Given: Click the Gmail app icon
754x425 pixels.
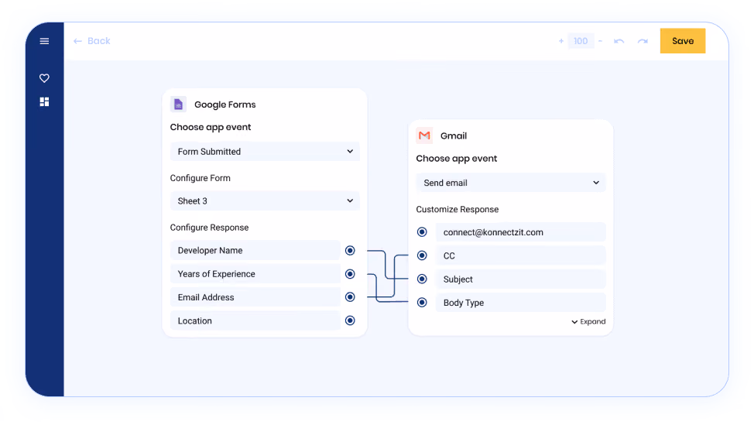Looking at the screenshot, I should 424,135.
